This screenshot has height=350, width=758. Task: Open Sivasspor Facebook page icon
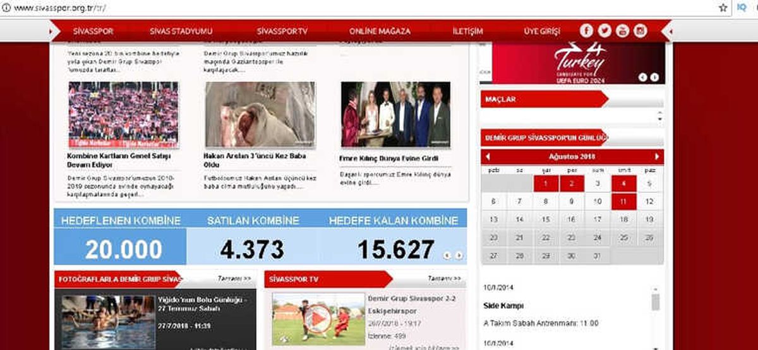586,30
